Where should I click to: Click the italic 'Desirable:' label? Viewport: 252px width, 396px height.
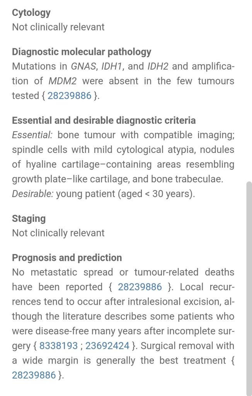(x=32, y=194)
